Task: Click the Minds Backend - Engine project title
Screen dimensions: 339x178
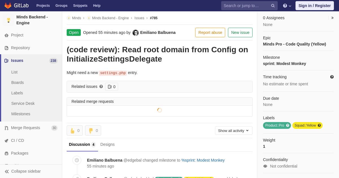Action: click(32, 20)
